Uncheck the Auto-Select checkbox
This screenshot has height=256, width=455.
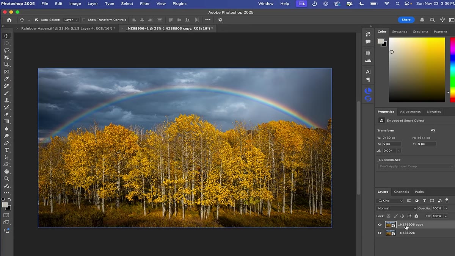click(37, 20)
